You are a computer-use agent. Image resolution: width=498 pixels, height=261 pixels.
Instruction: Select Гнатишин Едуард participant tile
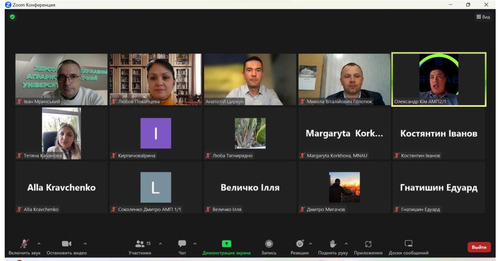[x=439, y=187]
